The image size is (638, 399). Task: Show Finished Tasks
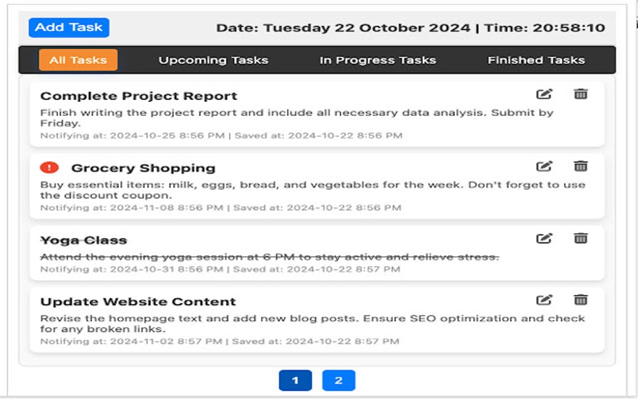point(535,60)
